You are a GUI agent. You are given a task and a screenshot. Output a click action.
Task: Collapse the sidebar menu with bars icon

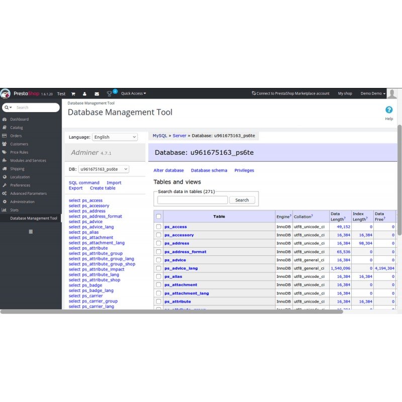pyautogui.click(x=31, y=232)
